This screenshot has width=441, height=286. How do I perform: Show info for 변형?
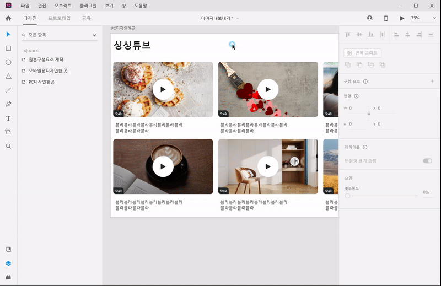pos(356,96)
